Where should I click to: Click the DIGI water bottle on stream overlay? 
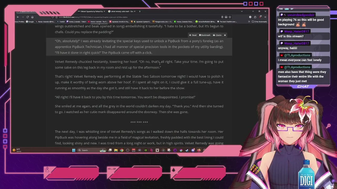coord(306,174)
